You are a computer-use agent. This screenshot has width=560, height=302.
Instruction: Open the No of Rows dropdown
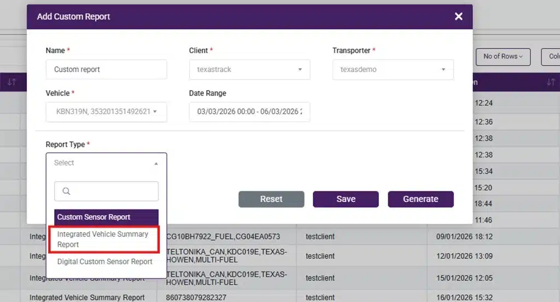point(503,56)
